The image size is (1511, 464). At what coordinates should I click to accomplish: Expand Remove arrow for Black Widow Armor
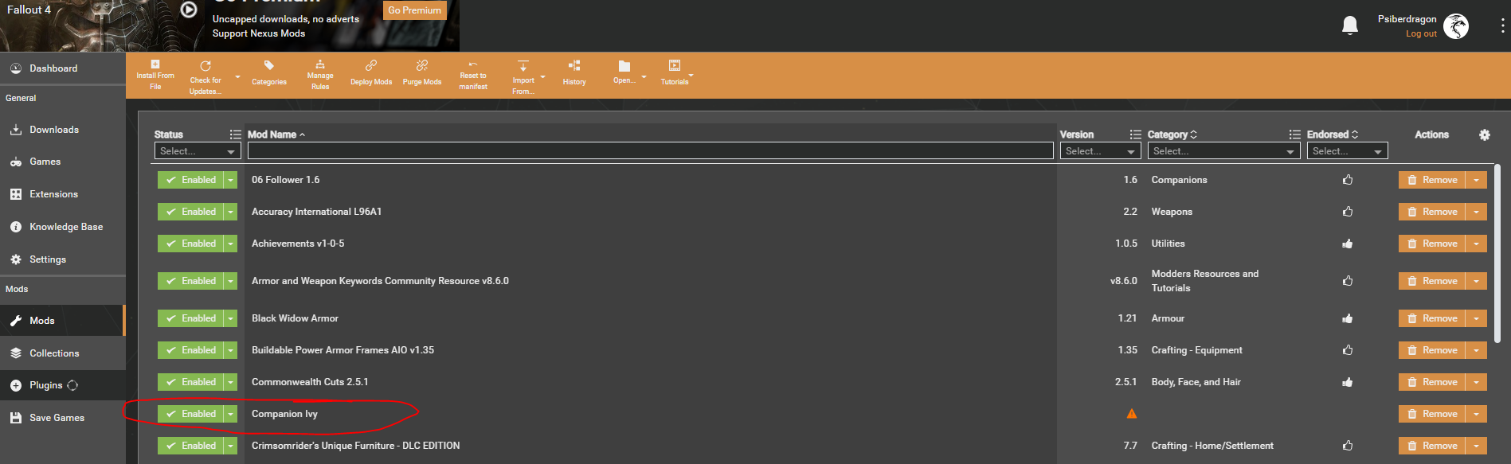click(x=1476, y=318)
